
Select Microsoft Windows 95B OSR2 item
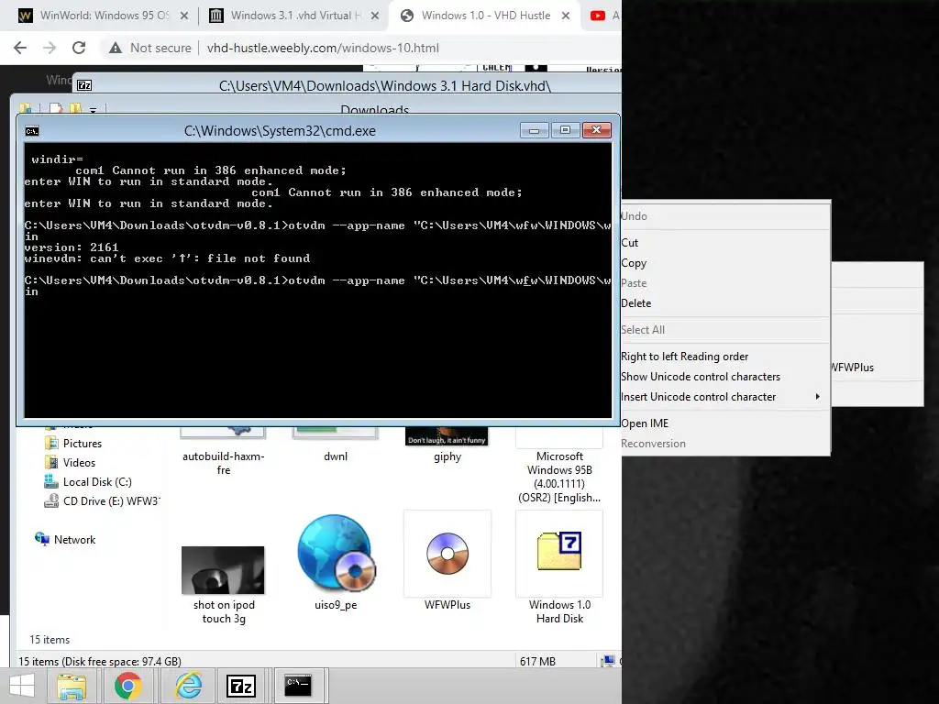point(559,477)
